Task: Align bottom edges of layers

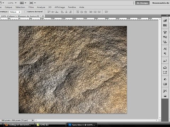Action: click(57, 12)
